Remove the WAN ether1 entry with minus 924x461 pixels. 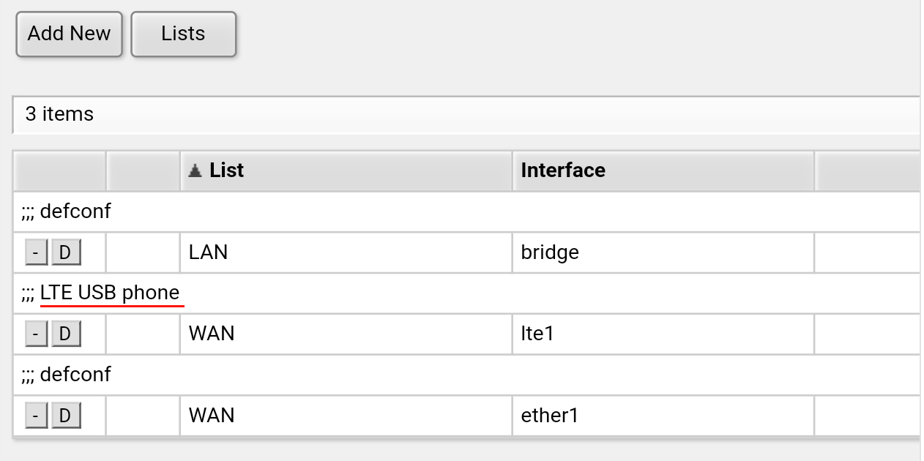click(x=36, y=416)
